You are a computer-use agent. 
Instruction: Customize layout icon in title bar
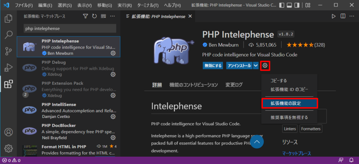[x=307, y=5]
